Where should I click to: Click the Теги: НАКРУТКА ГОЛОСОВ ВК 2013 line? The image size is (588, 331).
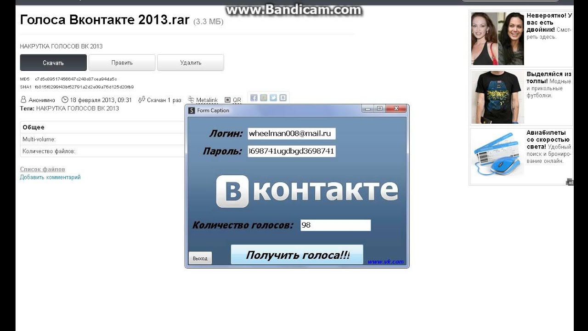click(69, 108)
